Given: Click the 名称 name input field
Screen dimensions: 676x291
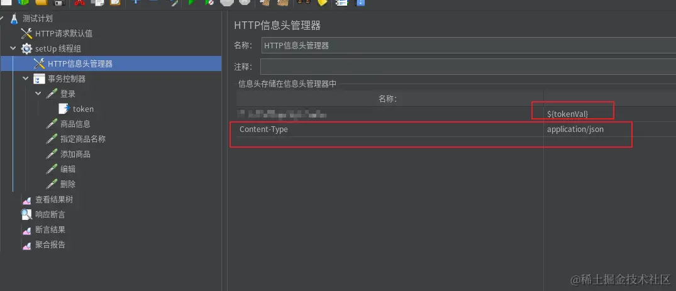Looking at the screenshot, I should coord(468,45).
